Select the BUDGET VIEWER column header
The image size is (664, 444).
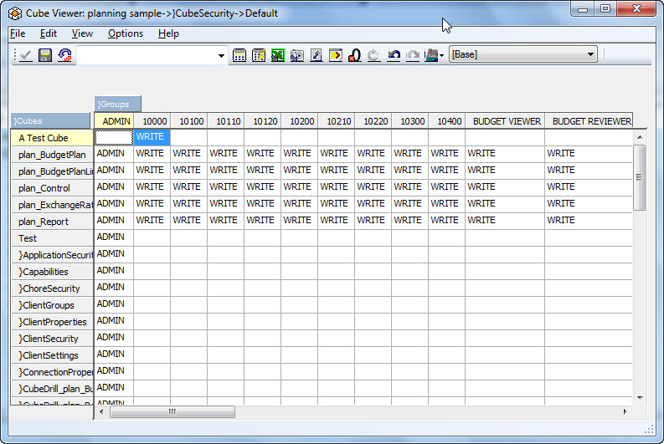tap(505, 121)
